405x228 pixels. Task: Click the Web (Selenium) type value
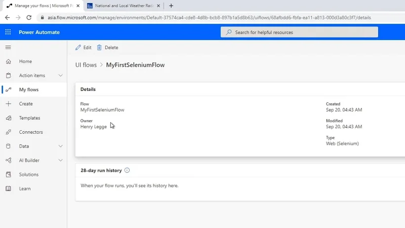(x=342, y=143)
